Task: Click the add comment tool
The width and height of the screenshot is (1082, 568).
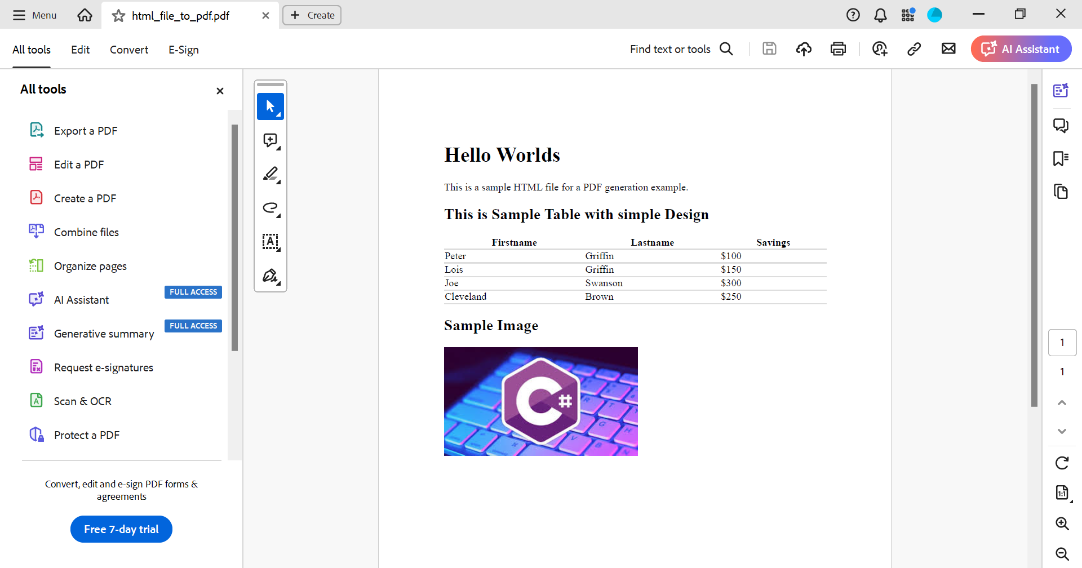Action: [x=270, y=140]
